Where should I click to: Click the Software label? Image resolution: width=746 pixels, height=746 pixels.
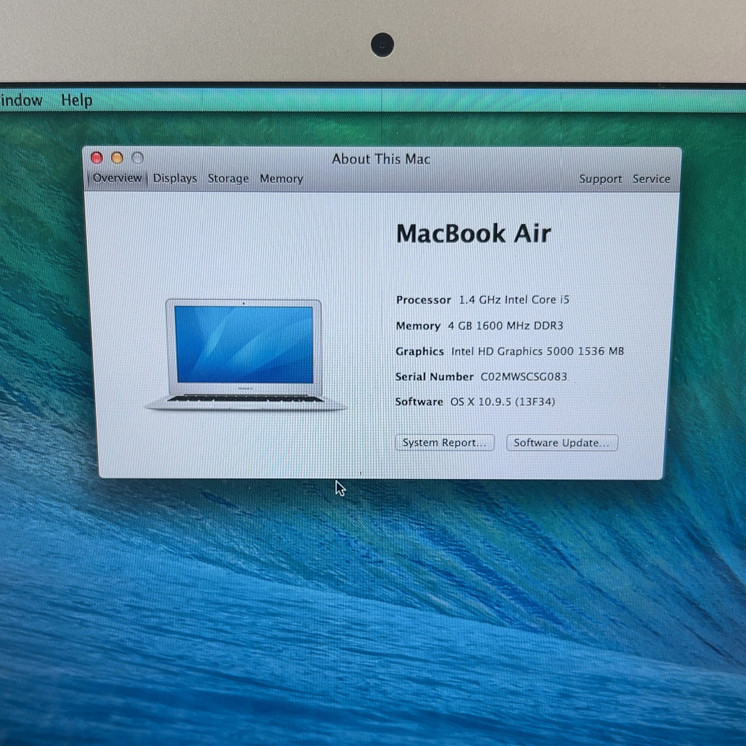419,402
